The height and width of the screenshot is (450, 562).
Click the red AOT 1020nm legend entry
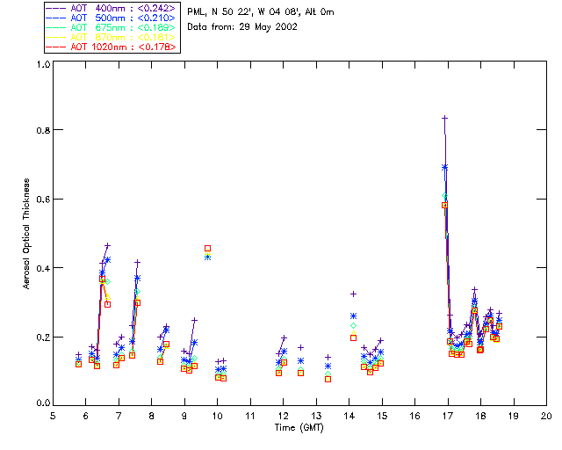(111, 47)
